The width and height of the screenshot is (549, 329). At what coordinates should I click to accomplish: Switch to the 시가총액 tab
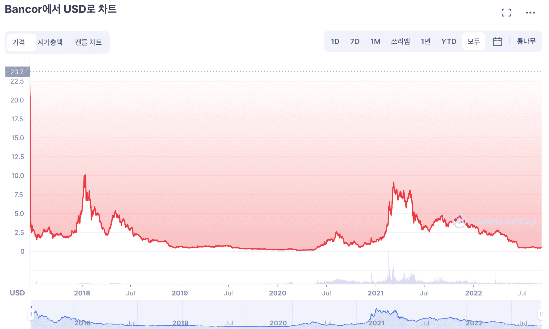(50, 42)
